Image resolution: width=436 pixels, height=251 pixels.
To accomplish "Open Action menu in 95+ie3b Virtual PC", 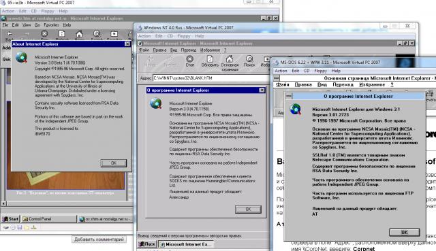I will pyautogui.click(x=8, y=11).
